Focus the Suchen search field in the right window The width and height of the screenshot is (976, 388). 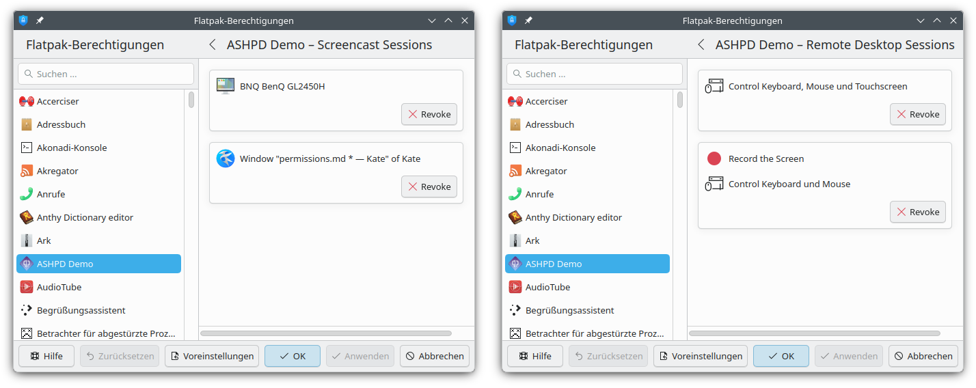coord(595,74)
